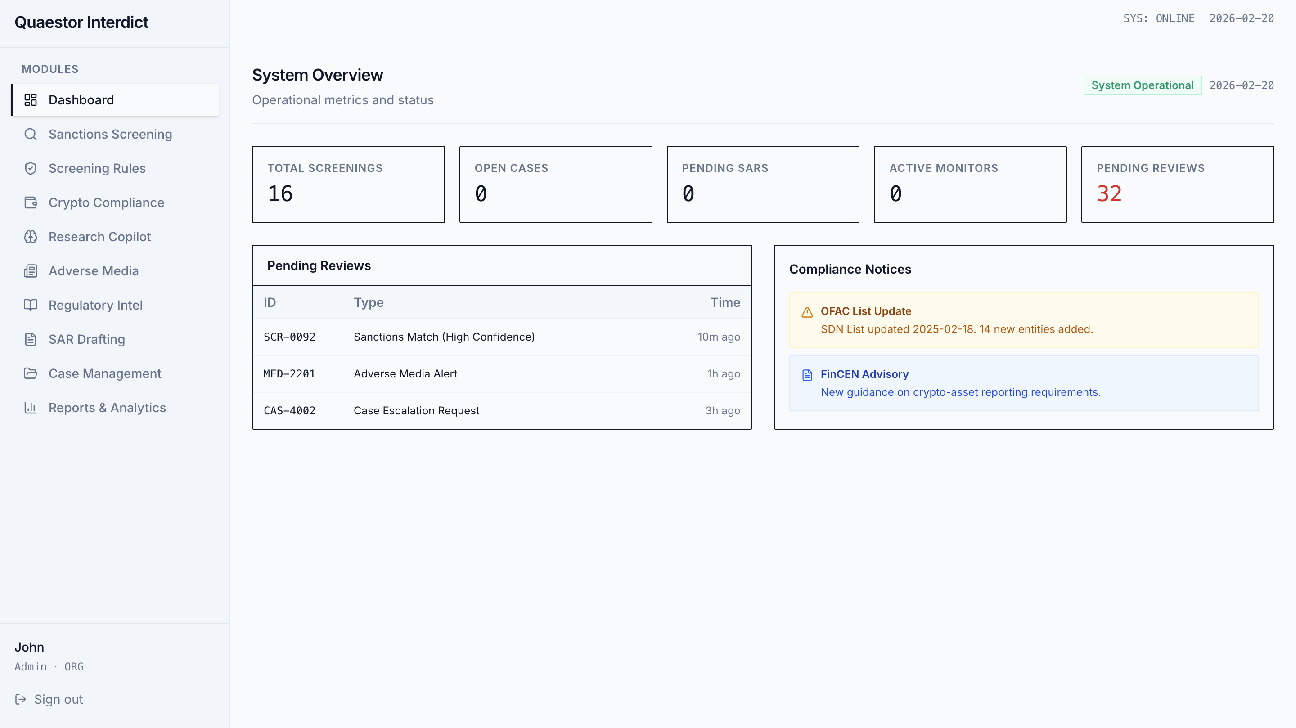Click the Regulatory Intel book icon
The image size is (1296, 728).
[31, 305]
